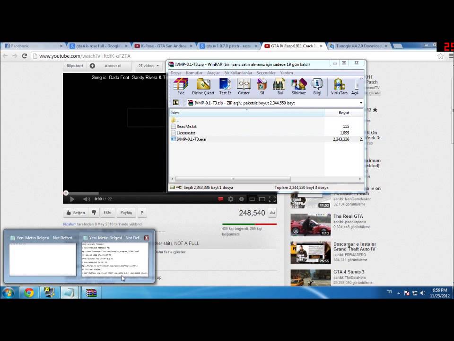454x341 pixels.
Task: Click the WinRAR status bar key icon
Action: (179, 188)
